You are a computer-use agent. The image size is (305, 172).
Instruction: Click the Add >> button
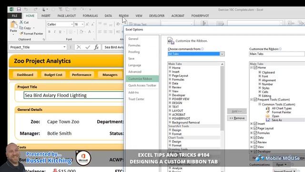click(237, 111)
